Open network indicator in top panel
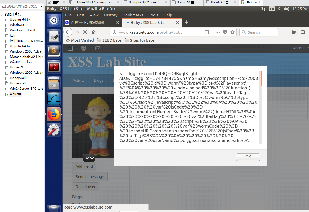Viewport: 309px width, 212px height. coord(263,9)
